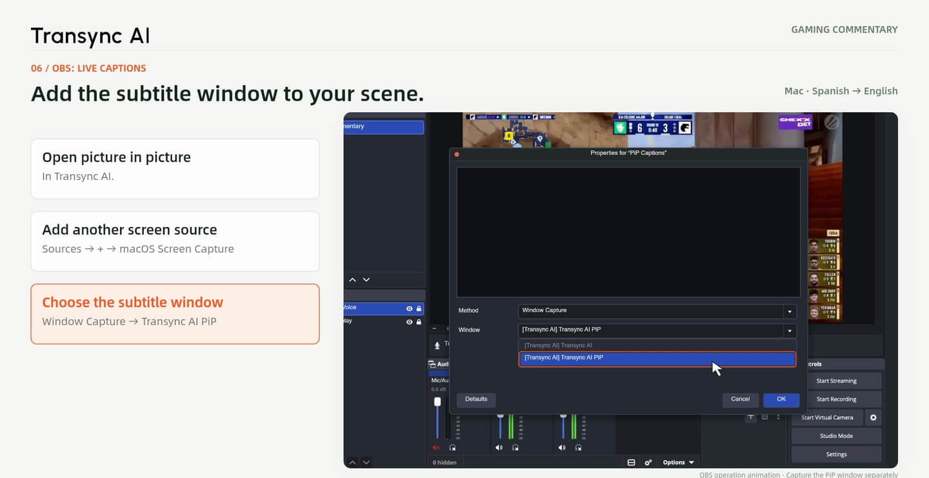The image size is (929, 478).
Task: Open the Window dropdown in Properties dialog
Action: point(657,330)
